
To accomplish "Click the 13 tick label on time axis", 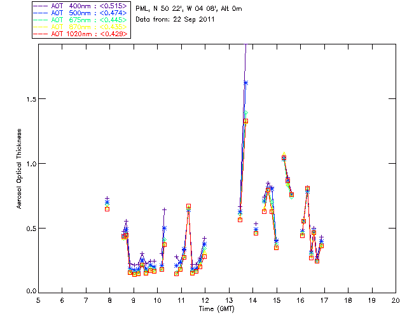I will coord(228,300).
